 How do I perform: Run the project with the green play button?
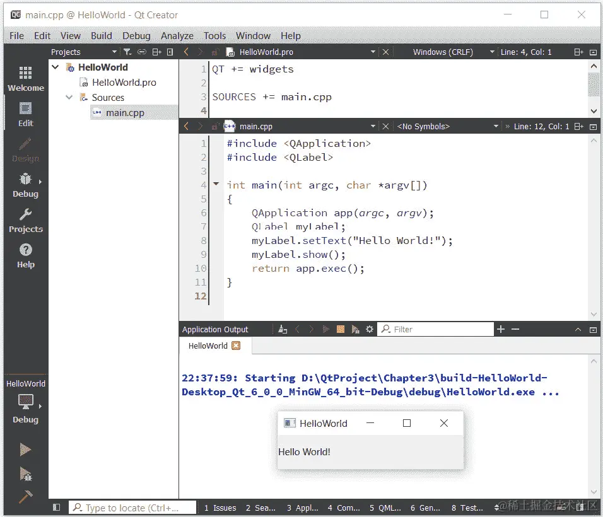[x=25, y=449]
